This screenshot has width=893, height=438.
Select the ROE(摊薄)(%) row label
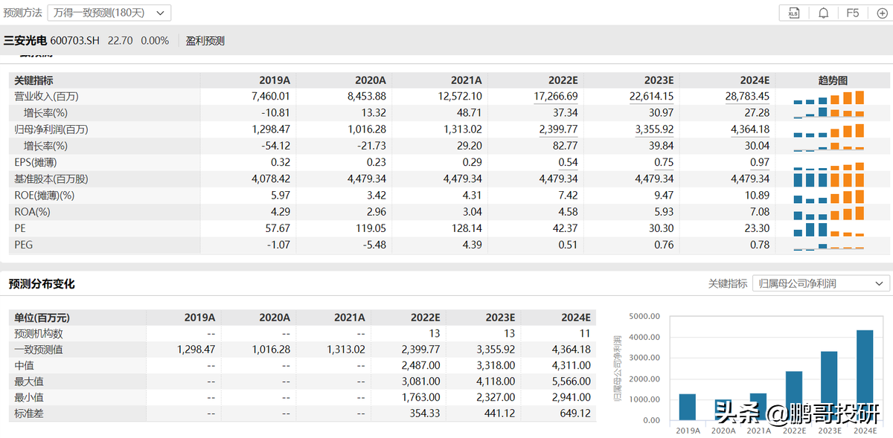pos(45,195)
